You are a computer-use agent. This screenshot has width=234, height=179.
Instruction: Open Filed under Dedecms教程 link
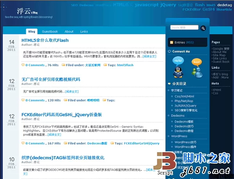[97, 144]
